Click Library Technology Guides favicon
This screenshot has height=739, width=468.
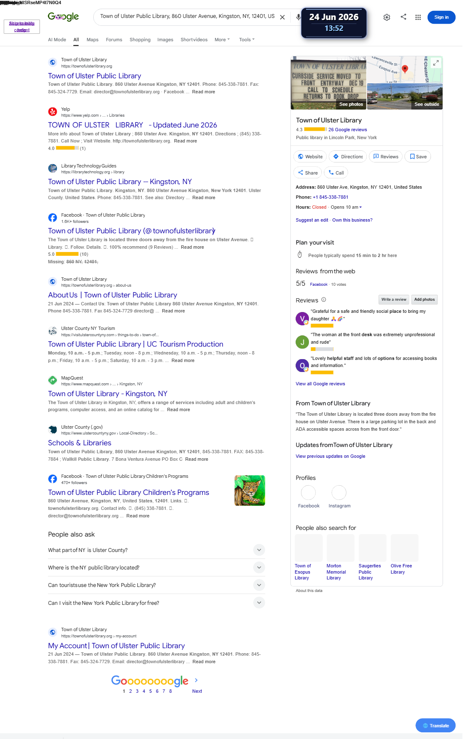tap(52, 168)
